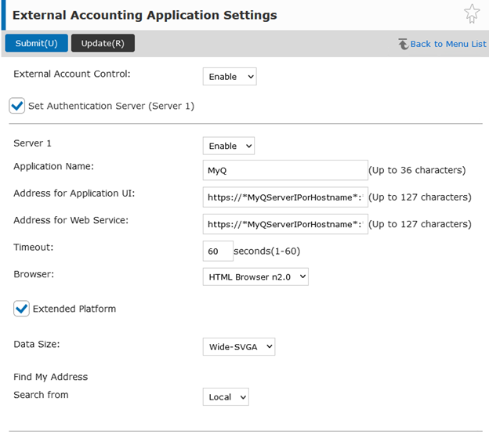
Task: Open the External Account Control dropdown
Action: (x=230, y=77)
